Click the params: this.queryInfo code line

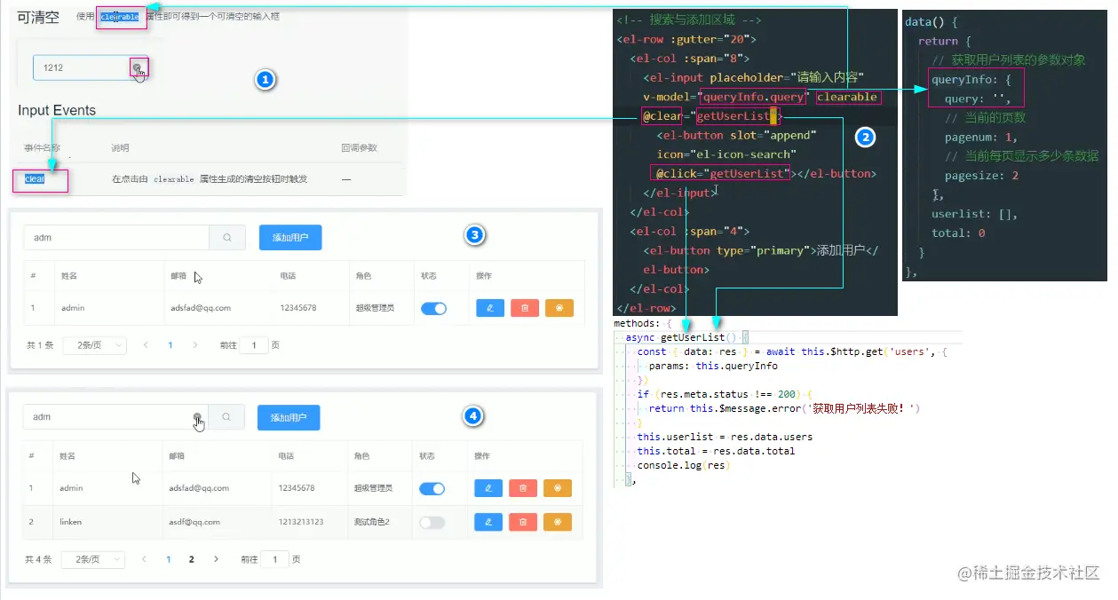[x=713, y=366]
